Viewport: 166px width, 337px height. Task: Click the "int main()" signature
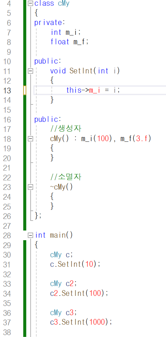(x=54, y=235)
